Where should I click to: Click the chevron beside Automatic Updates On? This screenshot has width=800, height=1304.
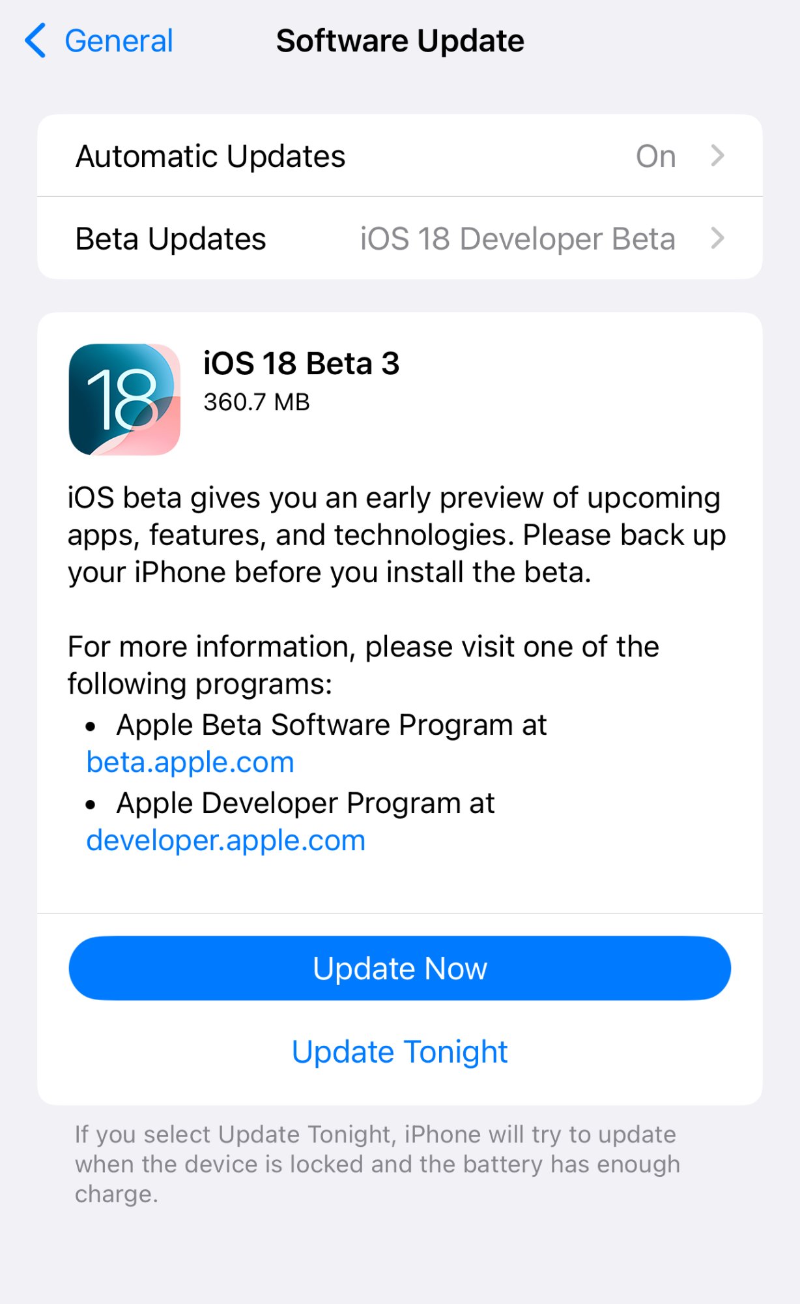(x=717, y=156)
